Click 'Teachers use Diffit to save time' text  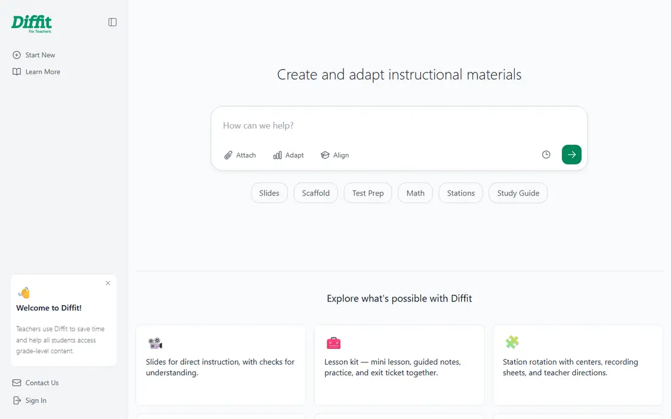[x=60, y=329]
